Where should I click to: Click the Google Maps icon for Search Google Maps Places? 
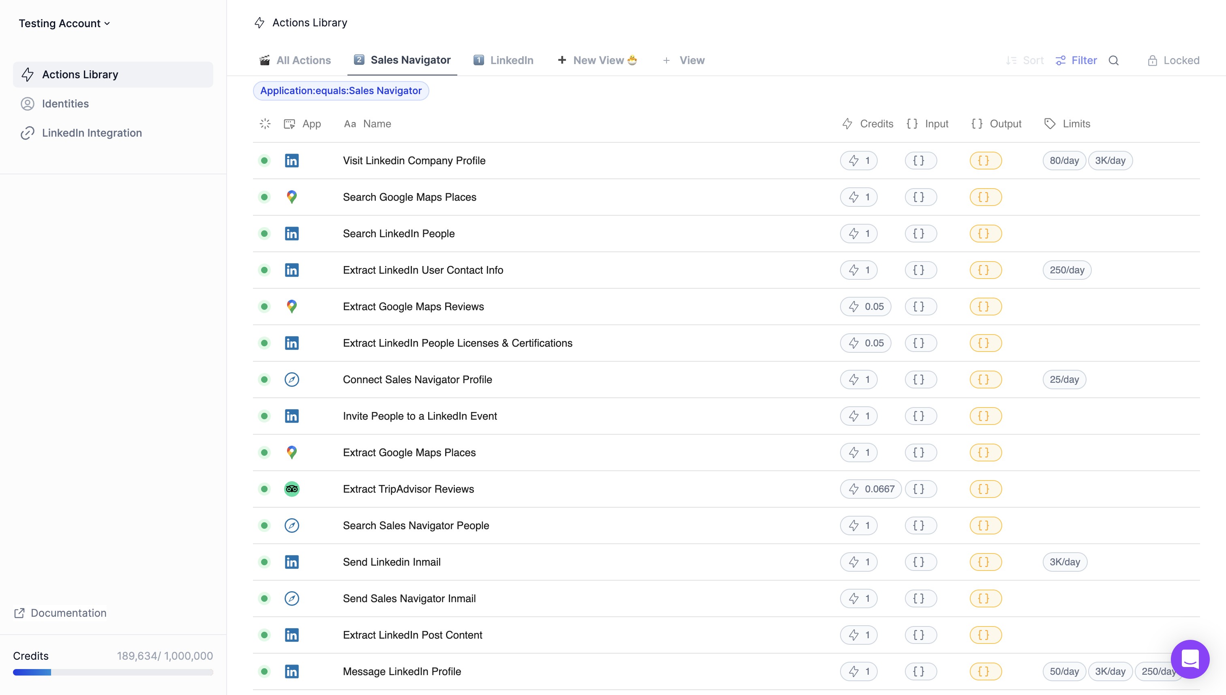(291, 197)
